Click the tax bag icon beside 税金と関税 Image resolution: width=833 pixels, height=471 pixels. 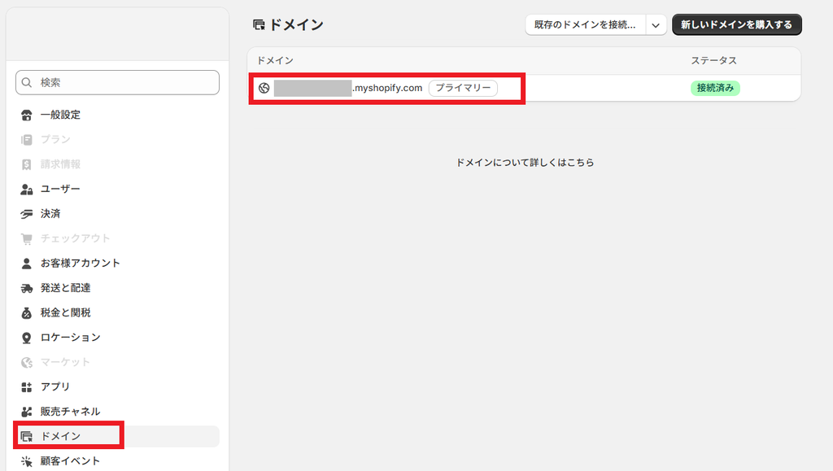(27, 313)
